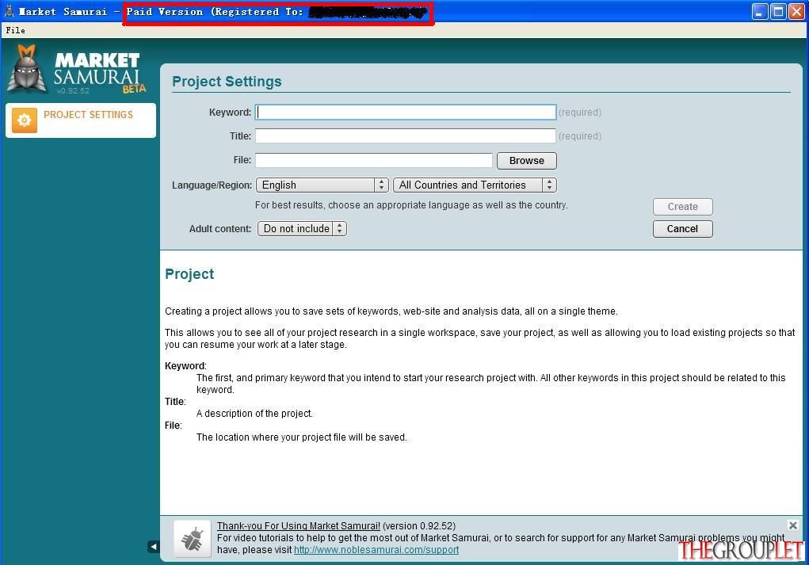Open the noblesamurai.com/support link
The image size is (809, 565).
coord(376,550)
